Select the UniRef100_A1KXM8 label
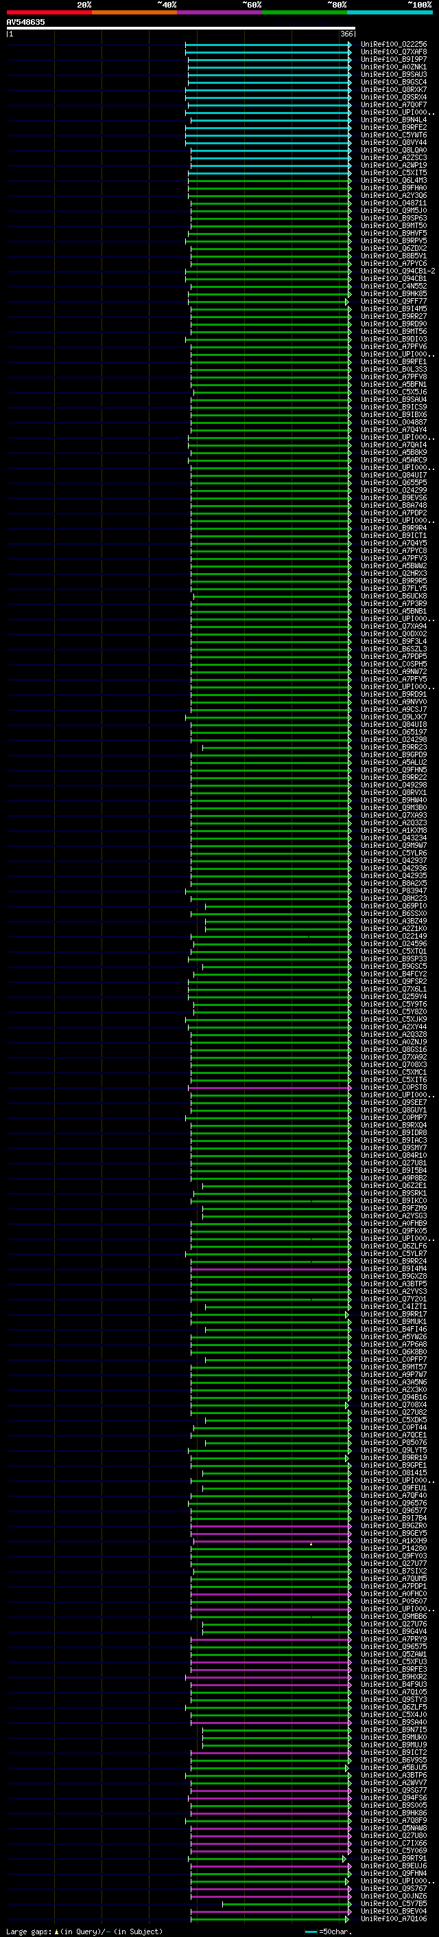 tap(393, 830)
